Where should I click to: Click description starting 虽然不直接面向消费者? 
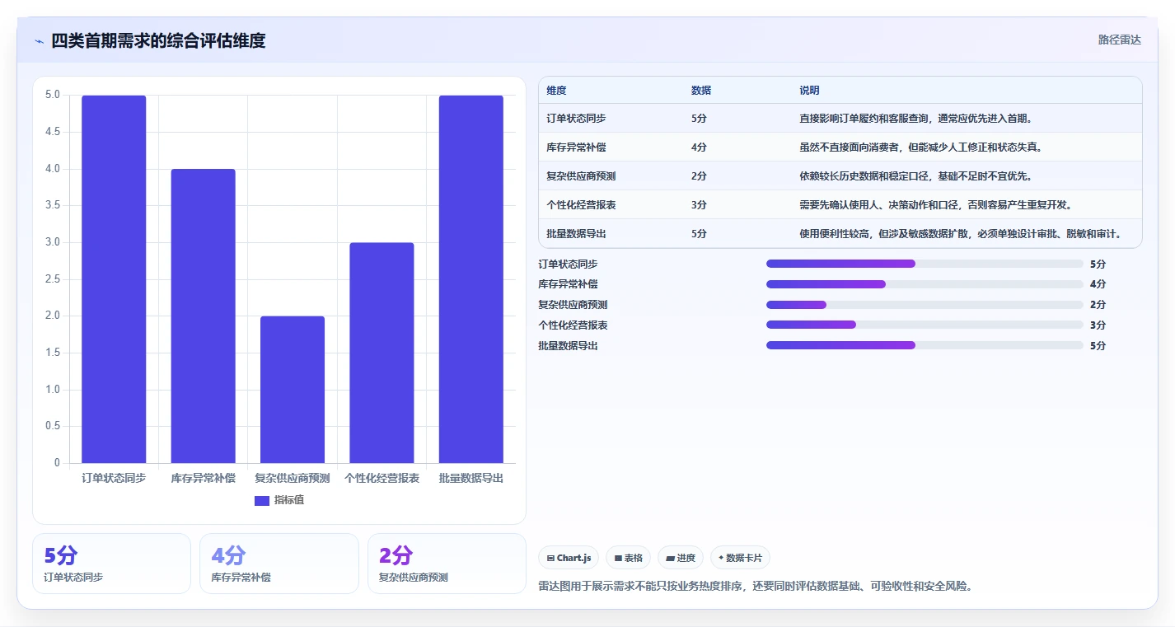(x=920, y=147)
